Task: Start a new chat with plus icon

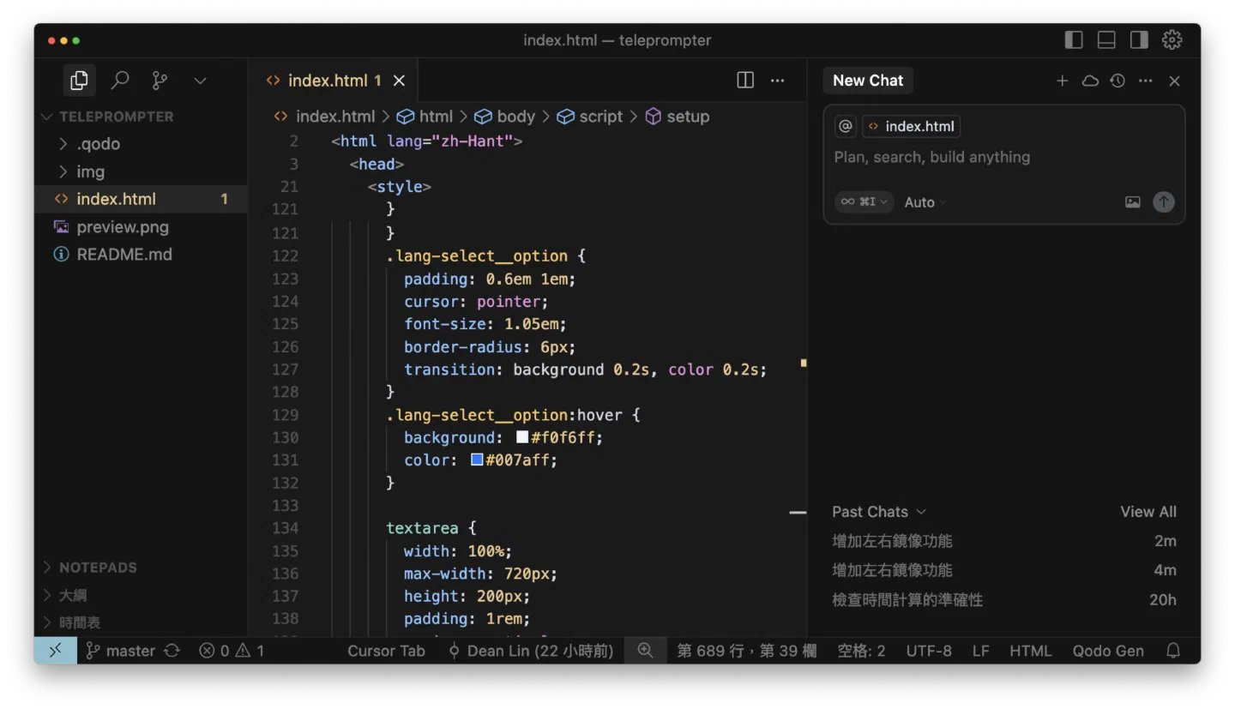Action: 1062,81
